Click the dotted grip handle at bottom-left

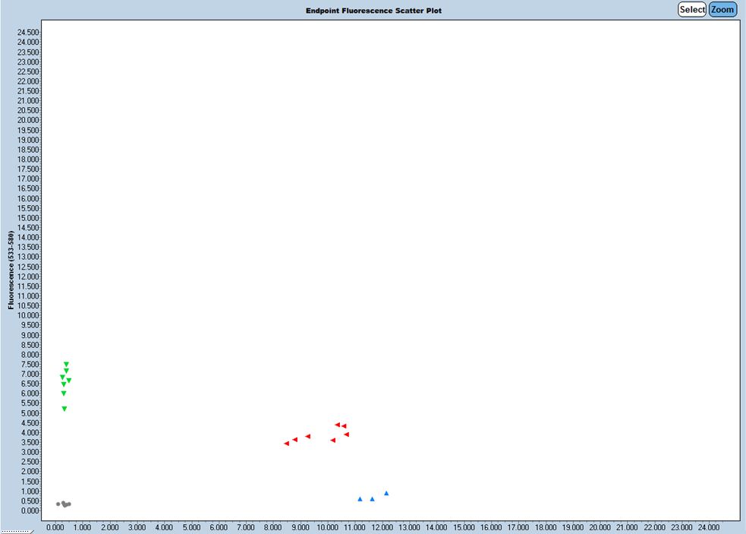tap(15, 531)
